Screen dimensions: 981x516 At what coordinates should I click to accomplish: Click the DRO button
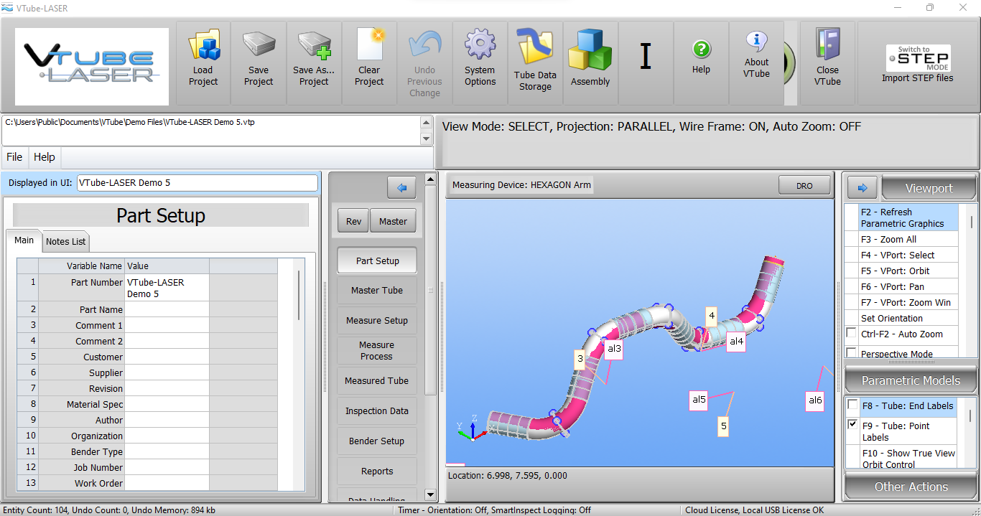(804, 186)
